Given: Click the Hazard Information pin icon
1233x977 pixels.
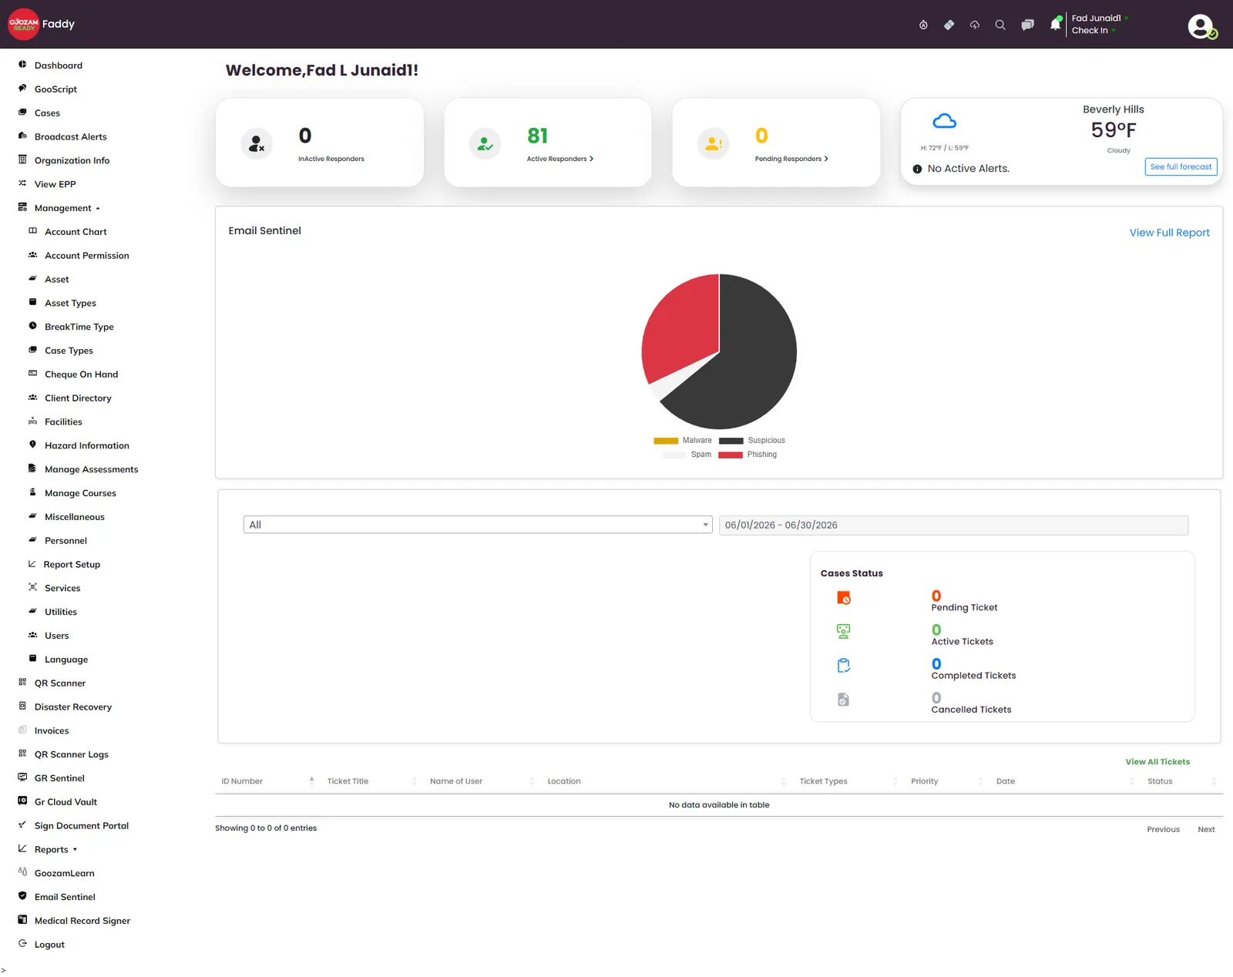Looking at the screenshot, I should [32, 445].
